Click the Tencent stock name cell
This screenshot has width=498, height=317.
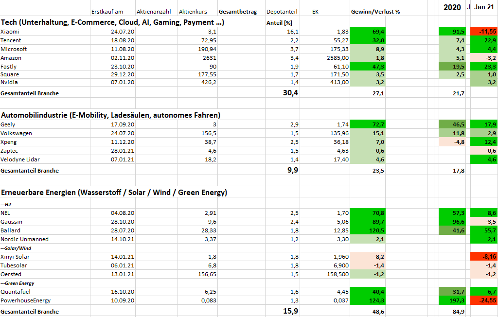coord(45,40)
